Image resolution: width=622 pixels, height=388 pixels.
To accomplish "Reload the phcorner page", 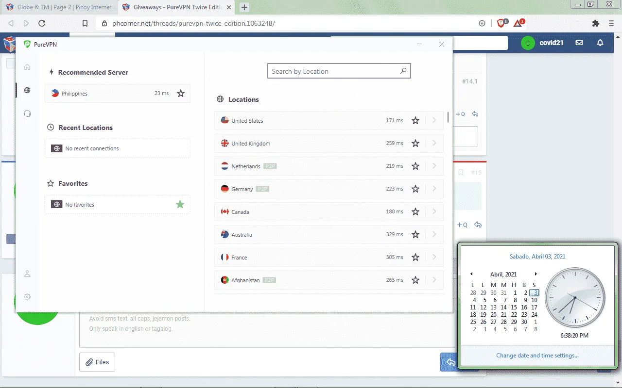I will [42, 23].
